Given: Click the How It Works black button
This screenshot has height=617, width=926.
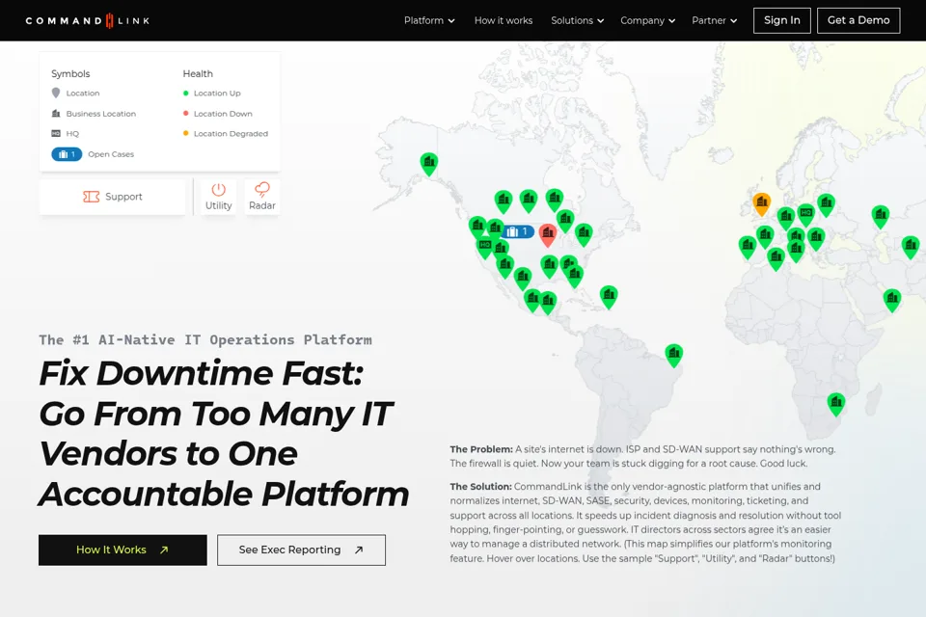Looking at the screenshot, I should pos(123,550).
